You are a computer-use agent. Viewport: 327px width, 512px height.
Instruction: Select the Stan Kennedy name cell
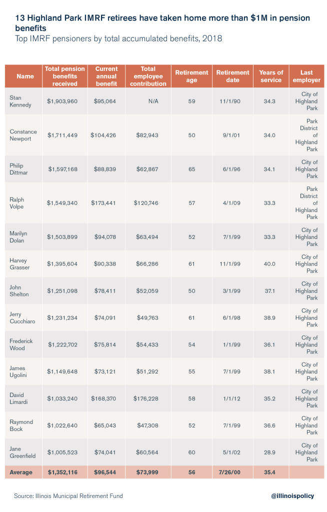21,101
